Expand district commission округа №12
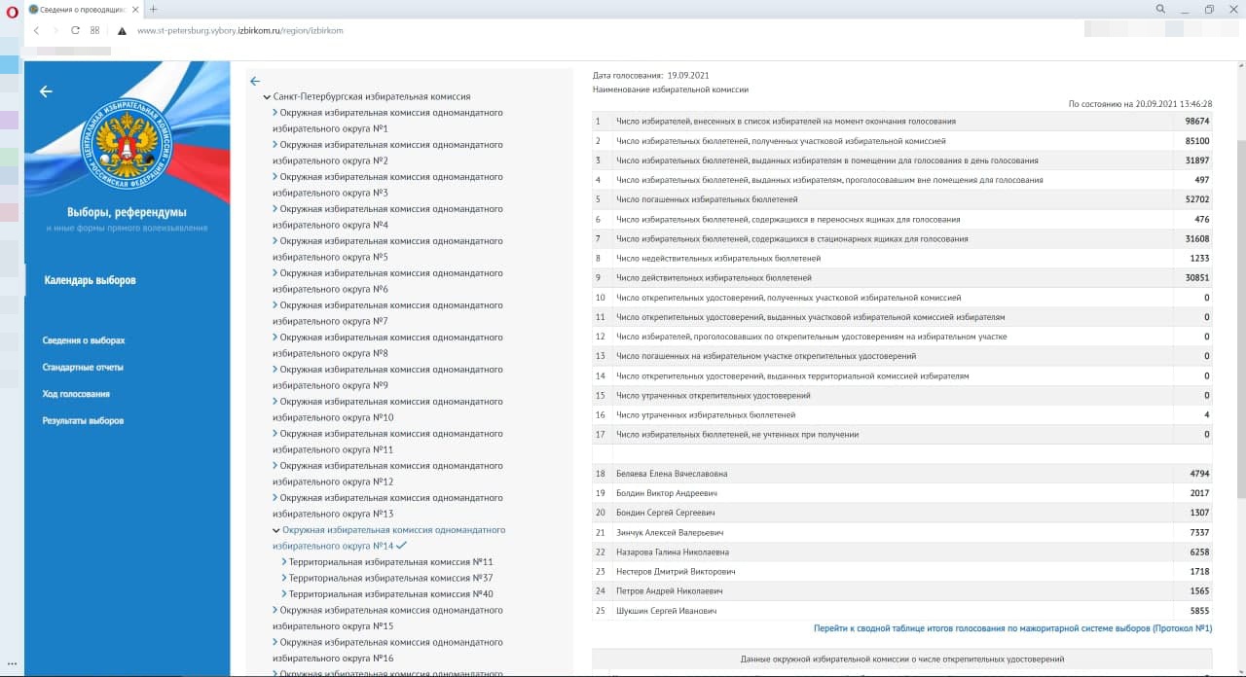The height and width of the screenshot is (677, 1246). click(x=275, y=466)
